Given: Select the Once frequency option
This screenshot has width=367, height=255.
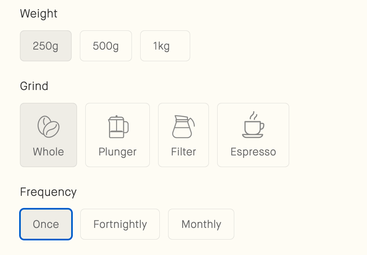Looking at the screenshot, I should (x=46, y=224).
